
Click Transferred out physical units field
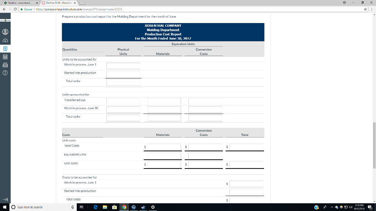[123, 101]
